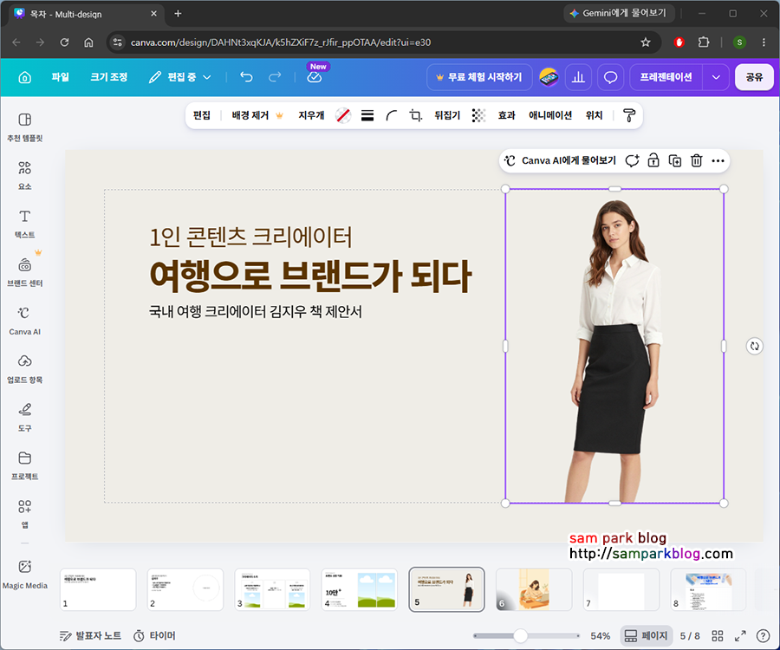Click 뒤집기 flip option
This screenshot has height=650, width=780.
pos(447,115)
